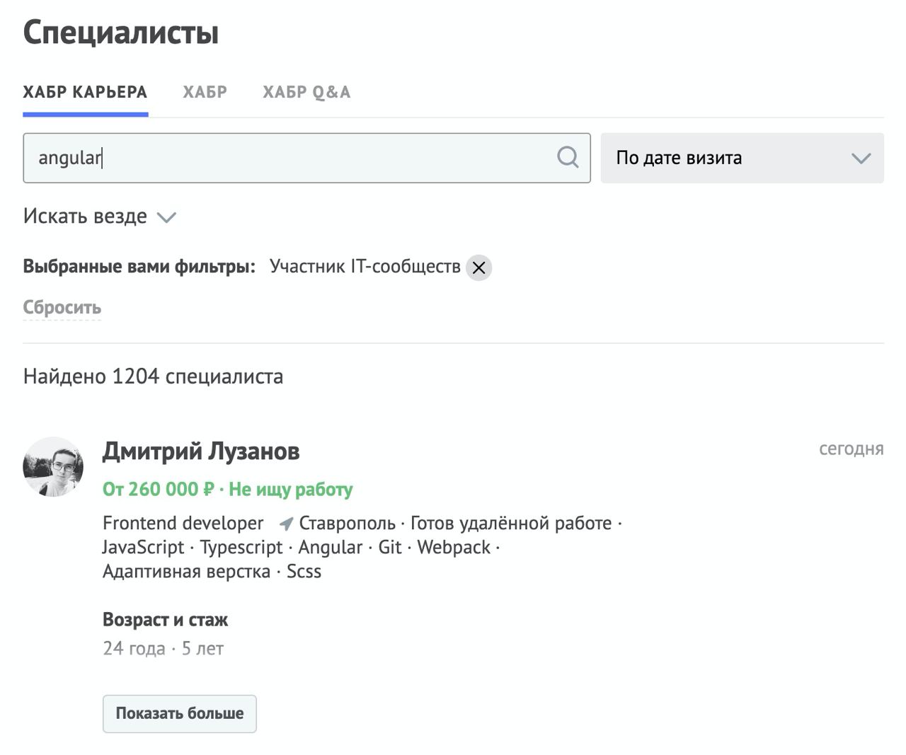Expand the Искать везде options

(x=99, y=217)
